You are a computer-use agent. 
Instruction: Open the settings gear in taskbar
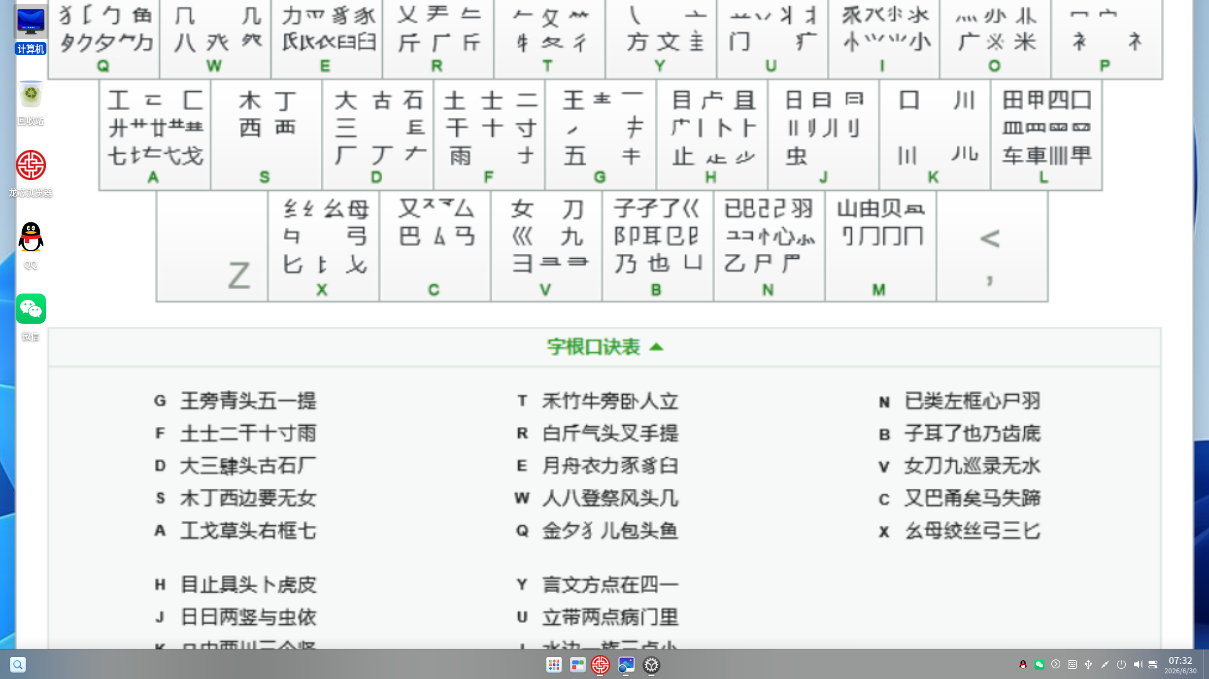click(x=651, y=665)
